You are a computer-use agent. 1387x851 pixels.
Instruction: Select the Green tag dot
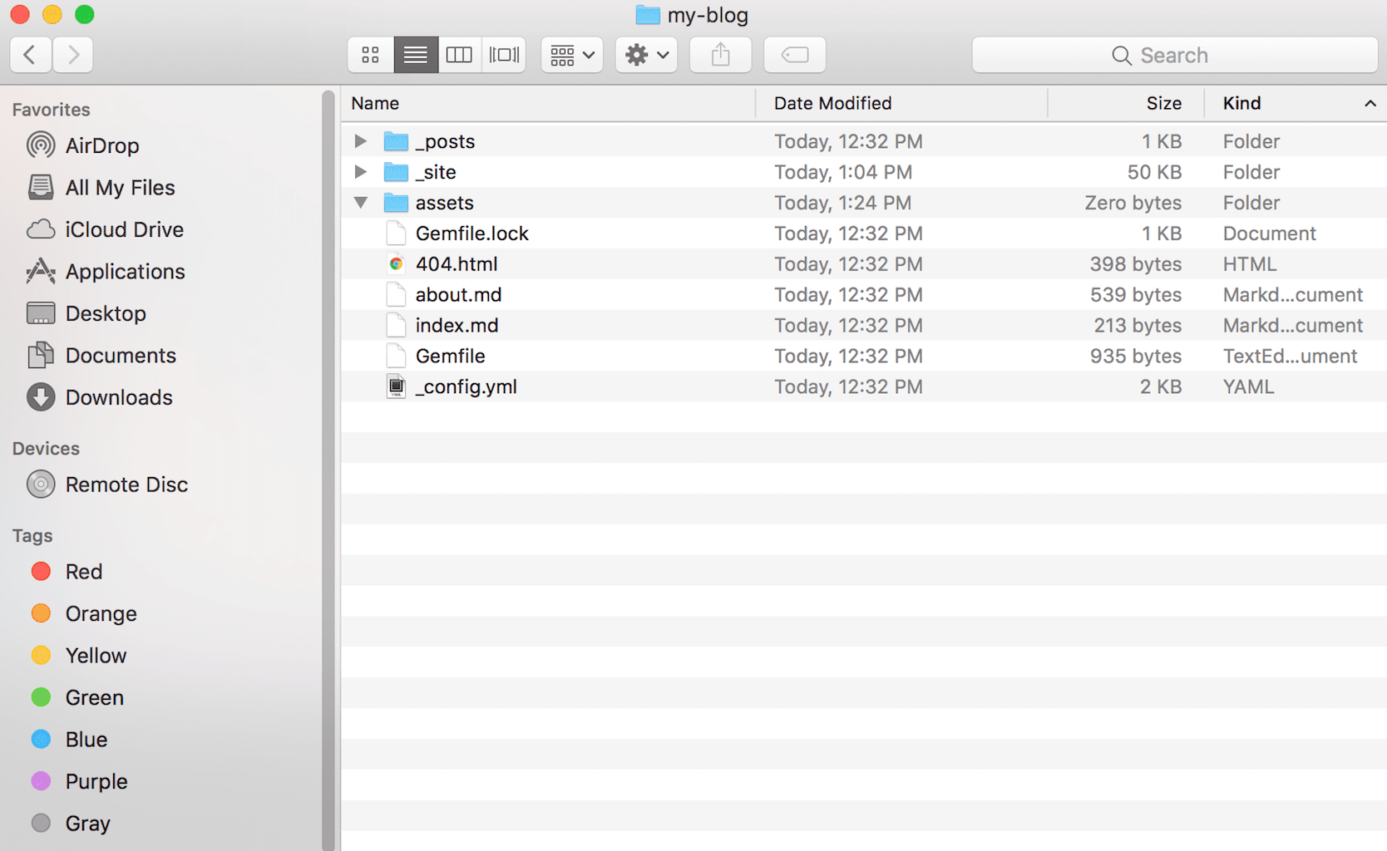point(41,697)
